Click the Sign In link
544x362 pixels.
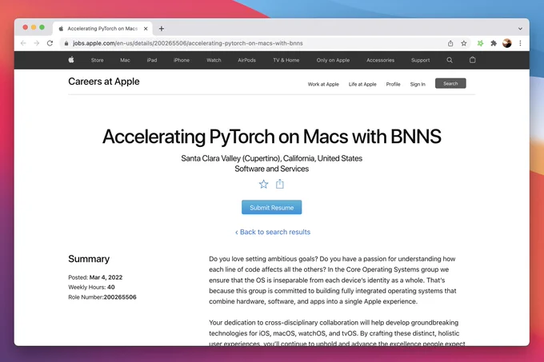tap(418, 84)
